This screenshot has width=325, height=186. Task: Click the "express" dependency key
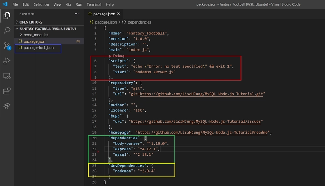tap(123, 149)
